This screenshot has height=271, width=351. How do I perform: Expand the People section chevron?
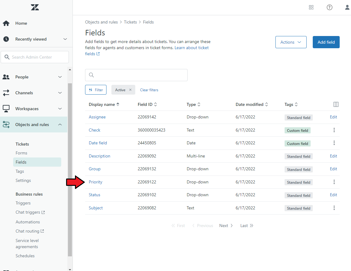tap(60, 77)
